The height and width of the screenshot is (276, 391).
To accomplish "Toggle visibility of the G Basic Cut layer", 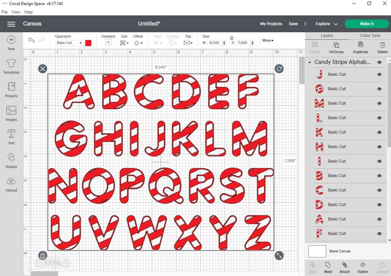I will [379, 88].
